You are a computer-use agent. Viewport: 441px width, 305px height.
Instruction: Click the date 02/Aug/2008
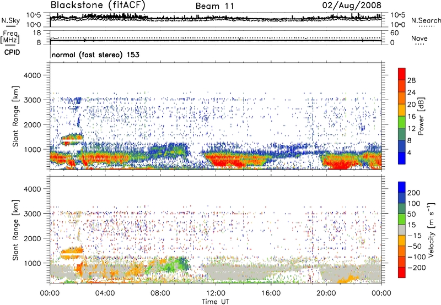tap(352, 6)
